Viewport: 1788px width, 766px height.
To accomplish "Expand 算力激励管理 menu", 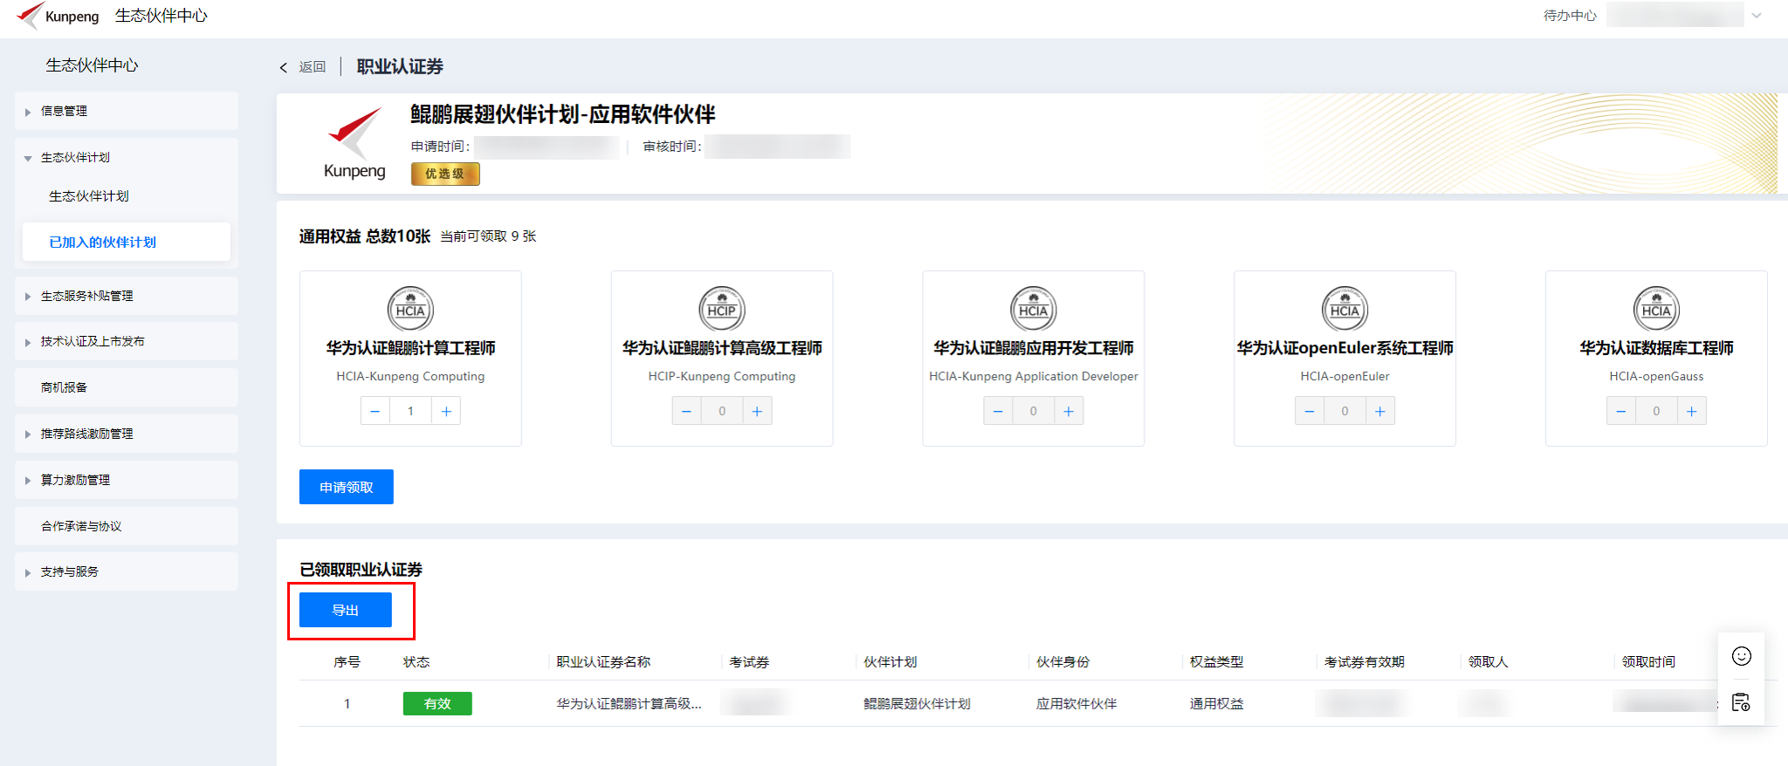I will point(127,480).
